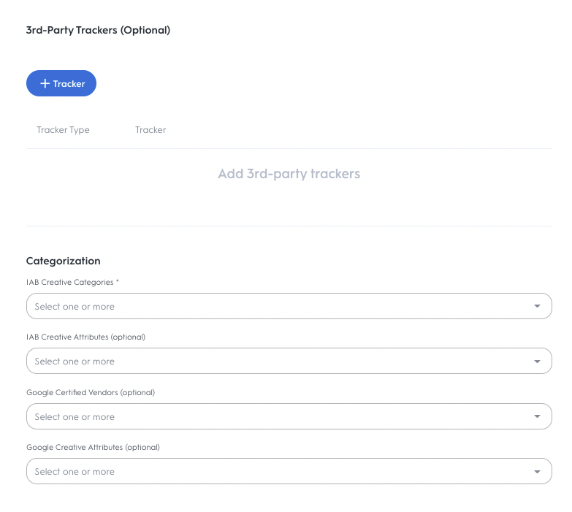Expand IAB Creative Categories dropdown arrow
The width and height of the screenshot is (572, 512).
537,307
